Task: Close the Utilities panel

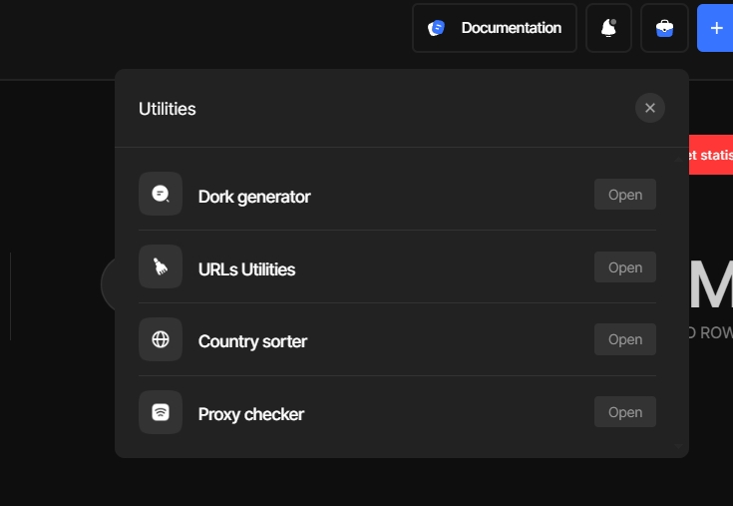Action: click(650, 108)
